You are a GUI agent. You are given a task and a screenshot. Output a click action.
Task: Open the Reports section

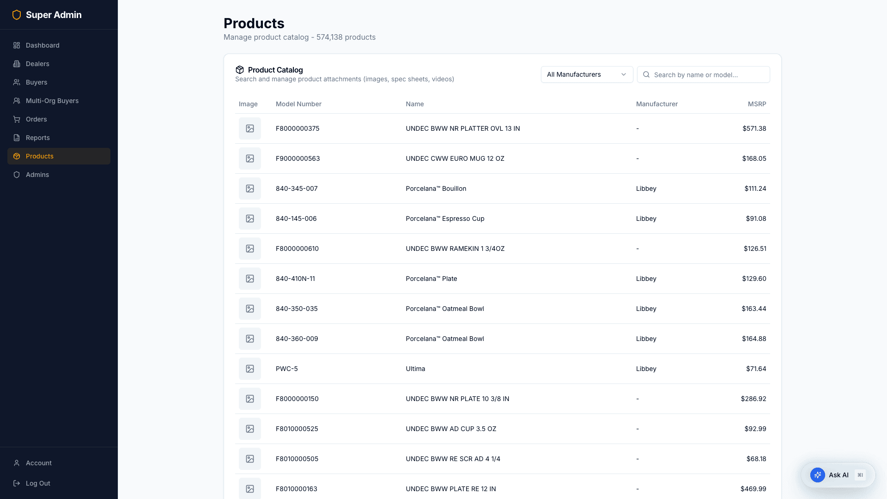point(59,138)
